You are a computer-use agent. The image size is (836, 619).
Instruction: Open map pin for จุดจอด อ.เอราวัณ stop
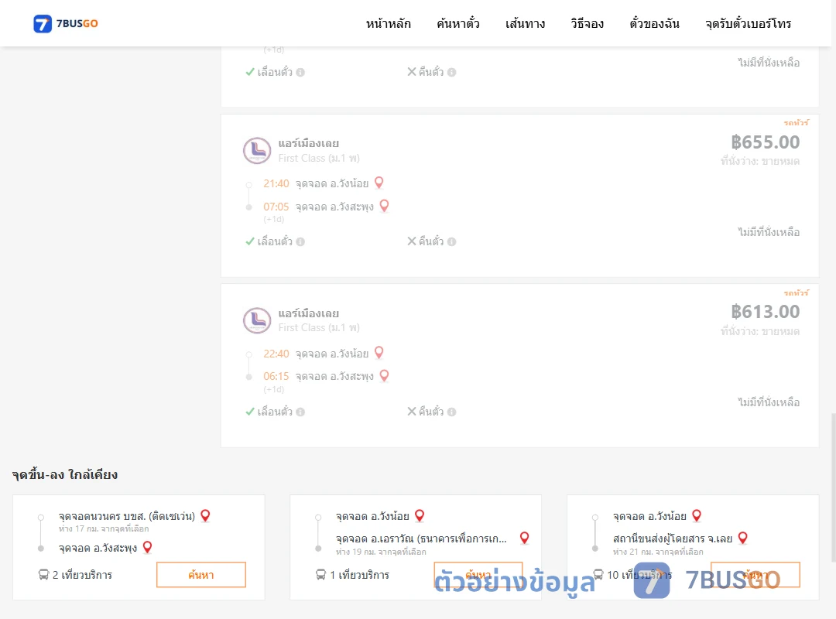(x=525, y=538)
